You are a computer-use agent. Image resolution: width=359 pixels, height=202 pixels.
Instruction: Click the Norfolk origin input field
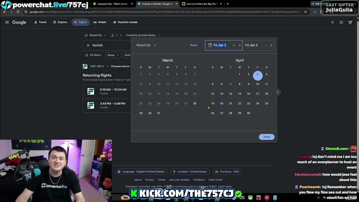pyautogui.click(x=107, y=45)
